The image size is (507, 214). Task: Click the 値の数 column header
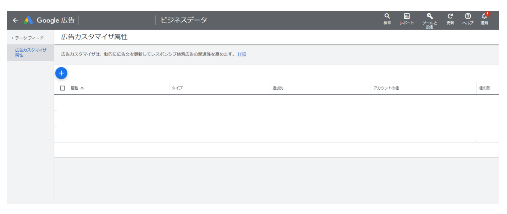484,88
